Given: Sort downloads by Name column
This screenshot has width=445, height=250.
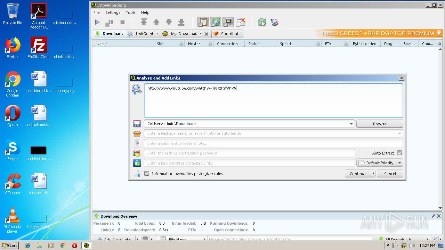Looking at the screenshot, I should [x=122, y=44].
